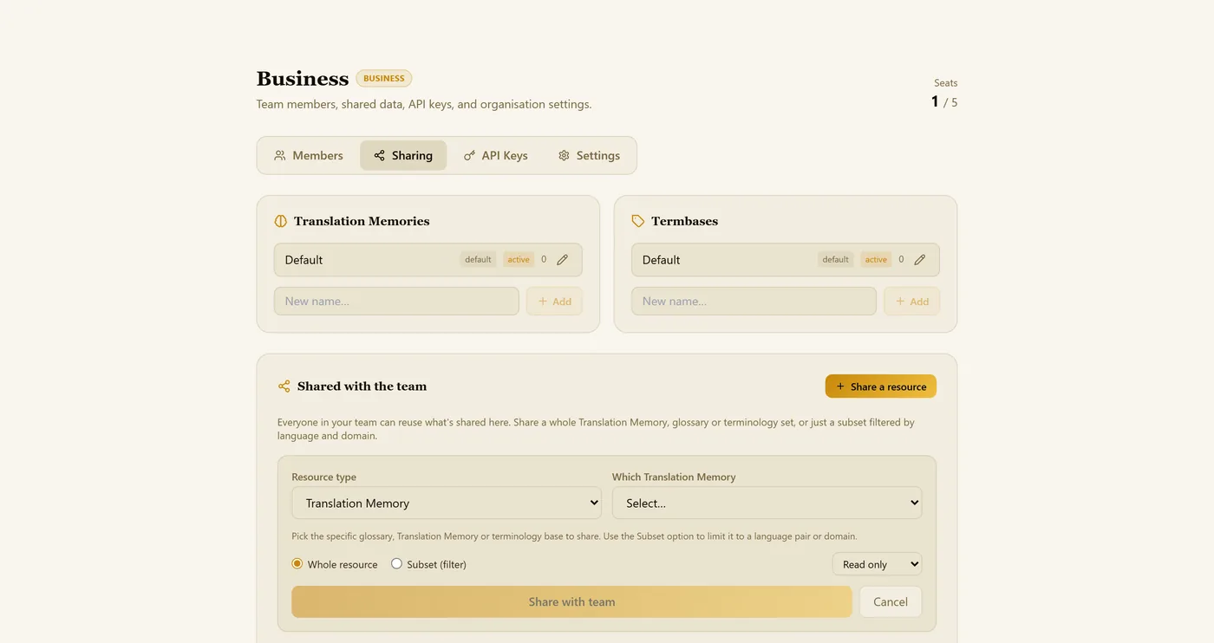The image size is (1214, 643).
Task: Open the Resource type dropdown
Action: [447, 503]
